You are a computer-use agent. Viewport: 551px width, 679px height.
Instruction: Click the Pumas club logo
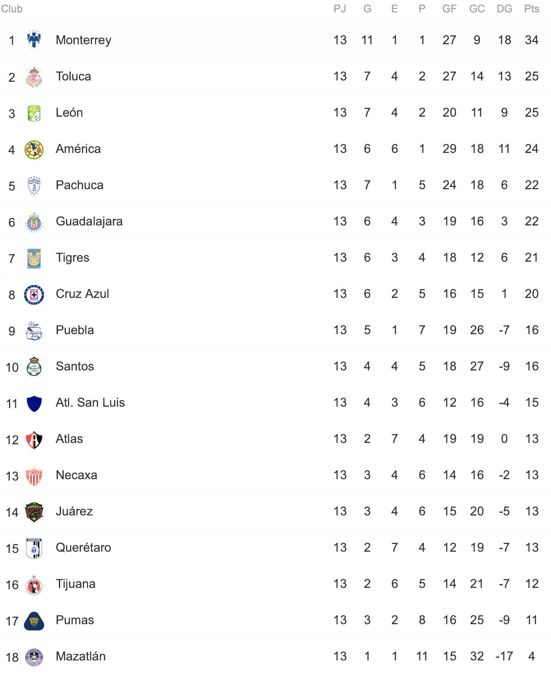[x=34, y=621]
